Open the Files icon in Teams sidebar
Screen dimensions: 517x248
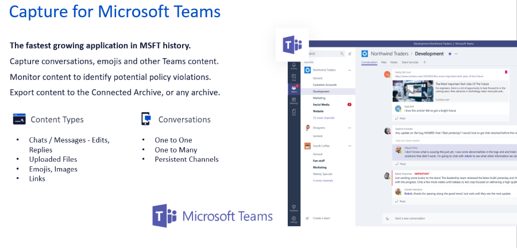point(294,111)
